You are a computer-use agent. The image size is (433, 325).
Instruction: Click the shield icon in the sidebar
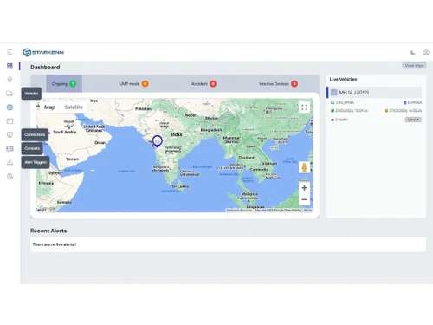click(x=10, y=80)
